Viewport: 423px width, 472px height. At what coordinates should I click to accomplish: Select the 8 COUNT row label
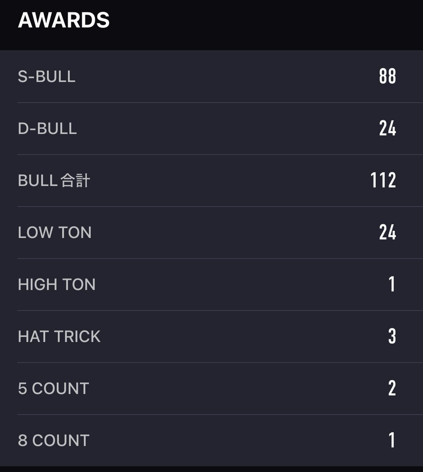54,440
